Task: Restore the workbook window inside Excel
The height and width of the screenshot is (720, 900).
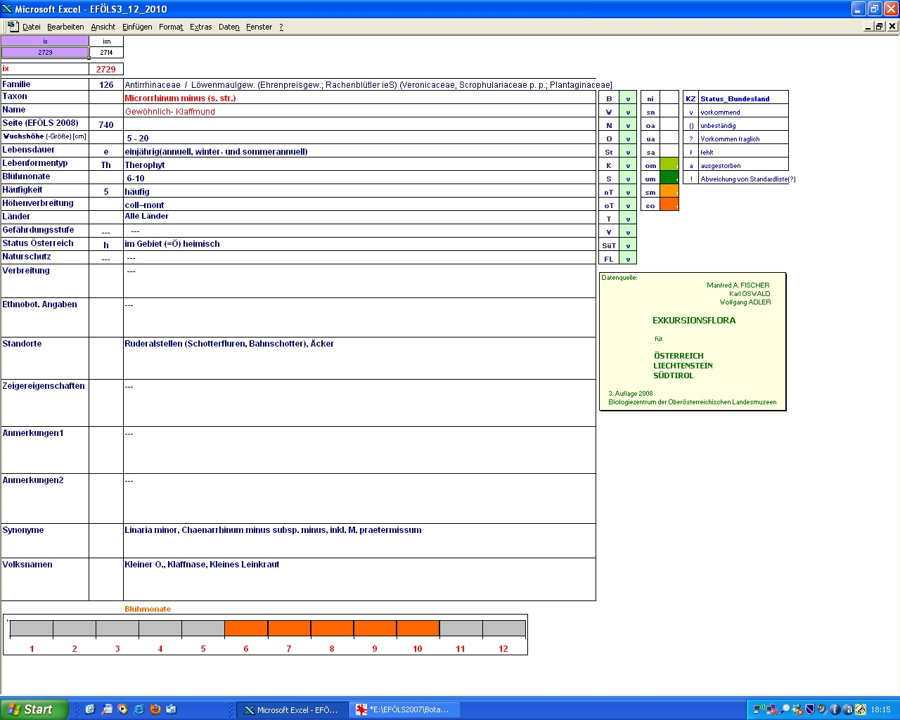Action: click(x=880, y=26)
